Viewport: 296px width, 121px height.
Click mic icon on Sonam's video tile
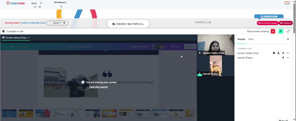tap(200, 53)
